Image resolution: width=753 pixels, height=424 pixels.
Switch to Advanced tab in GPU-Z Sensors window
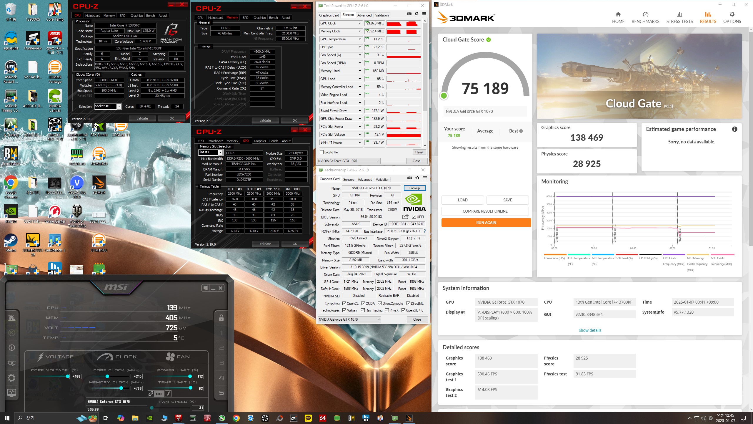coord(364,15)
